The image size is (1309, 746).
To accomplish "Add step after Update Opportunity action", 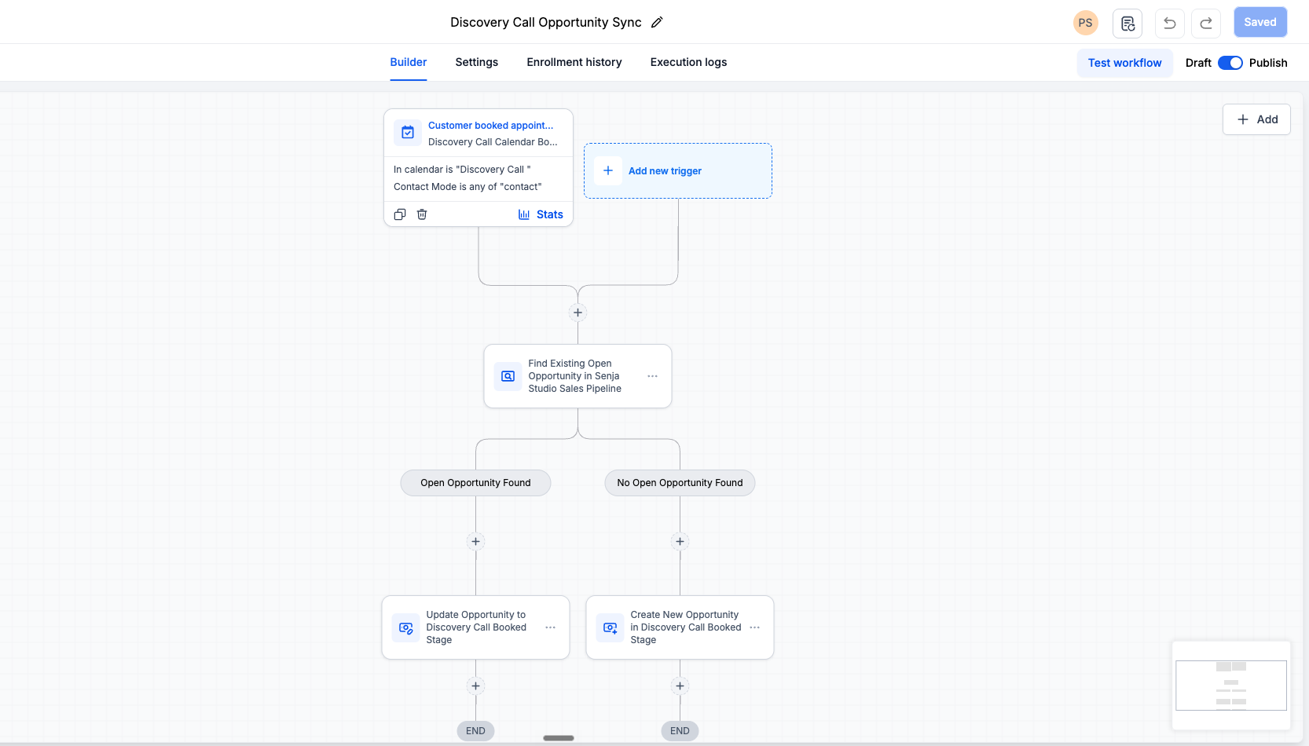I will coord(475,686).
